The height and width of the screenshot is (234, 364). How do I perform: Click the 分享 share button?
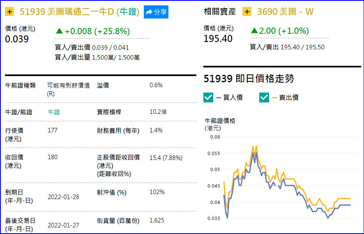pos(156,12)
